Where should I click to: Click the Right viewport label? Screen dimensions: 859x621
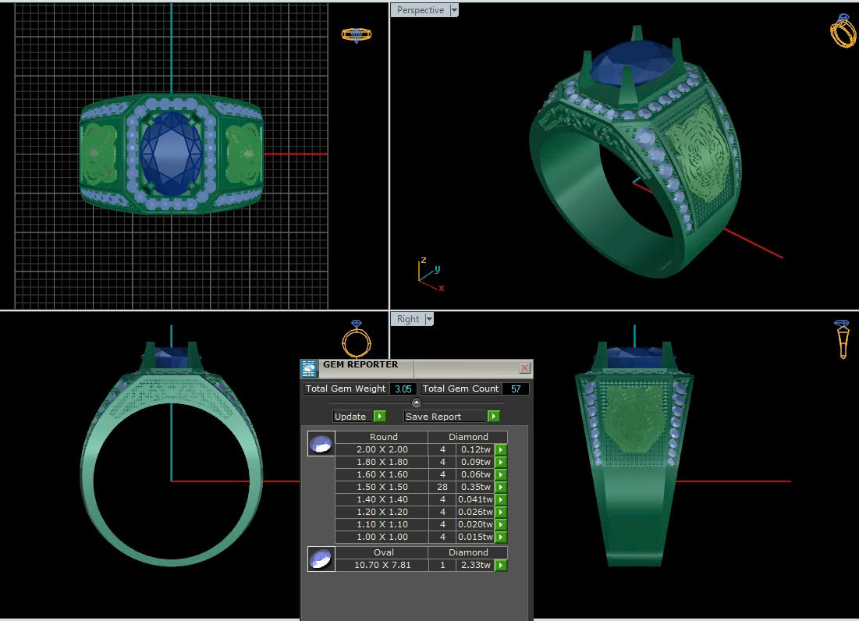tap(407, 319)
